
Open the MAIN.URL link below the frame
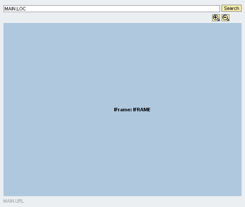coord(13,201)
